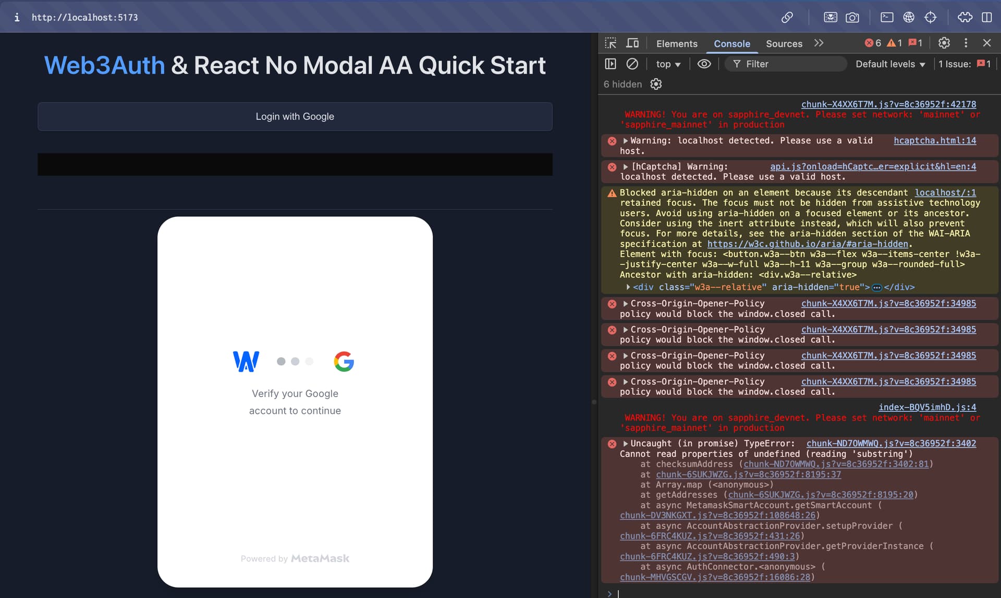Open the top execution context dropdown

pos(668,64)
